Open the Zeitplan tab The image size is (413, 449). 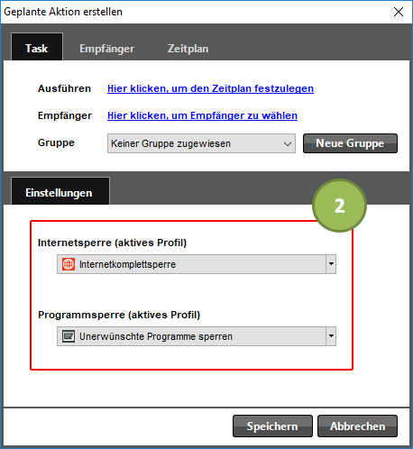[188, 49]
